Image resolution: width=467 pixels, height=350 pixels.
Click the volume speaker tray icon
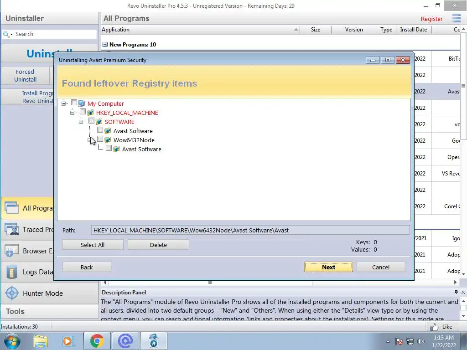(421, 341)
